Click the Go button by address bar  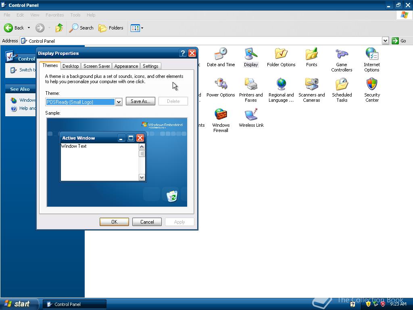click(399, 41)
